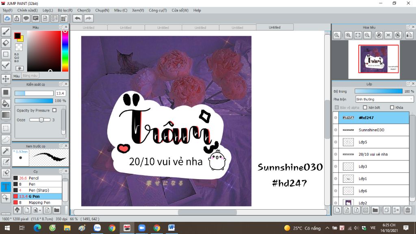The height and width of the screenshot is (234, 416).
Task: Select the rectangular Selection tool
Action: (6, 128)
